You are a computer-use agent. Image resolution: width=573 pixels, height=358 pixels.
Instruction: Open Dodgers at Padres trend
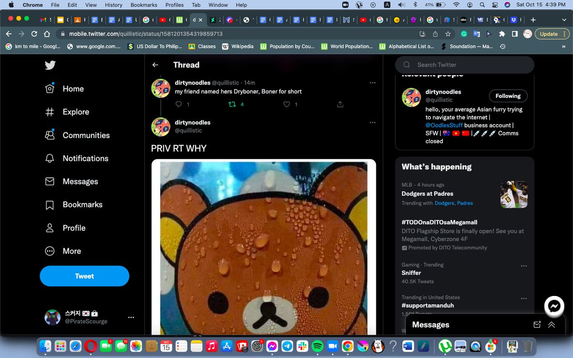427,194
